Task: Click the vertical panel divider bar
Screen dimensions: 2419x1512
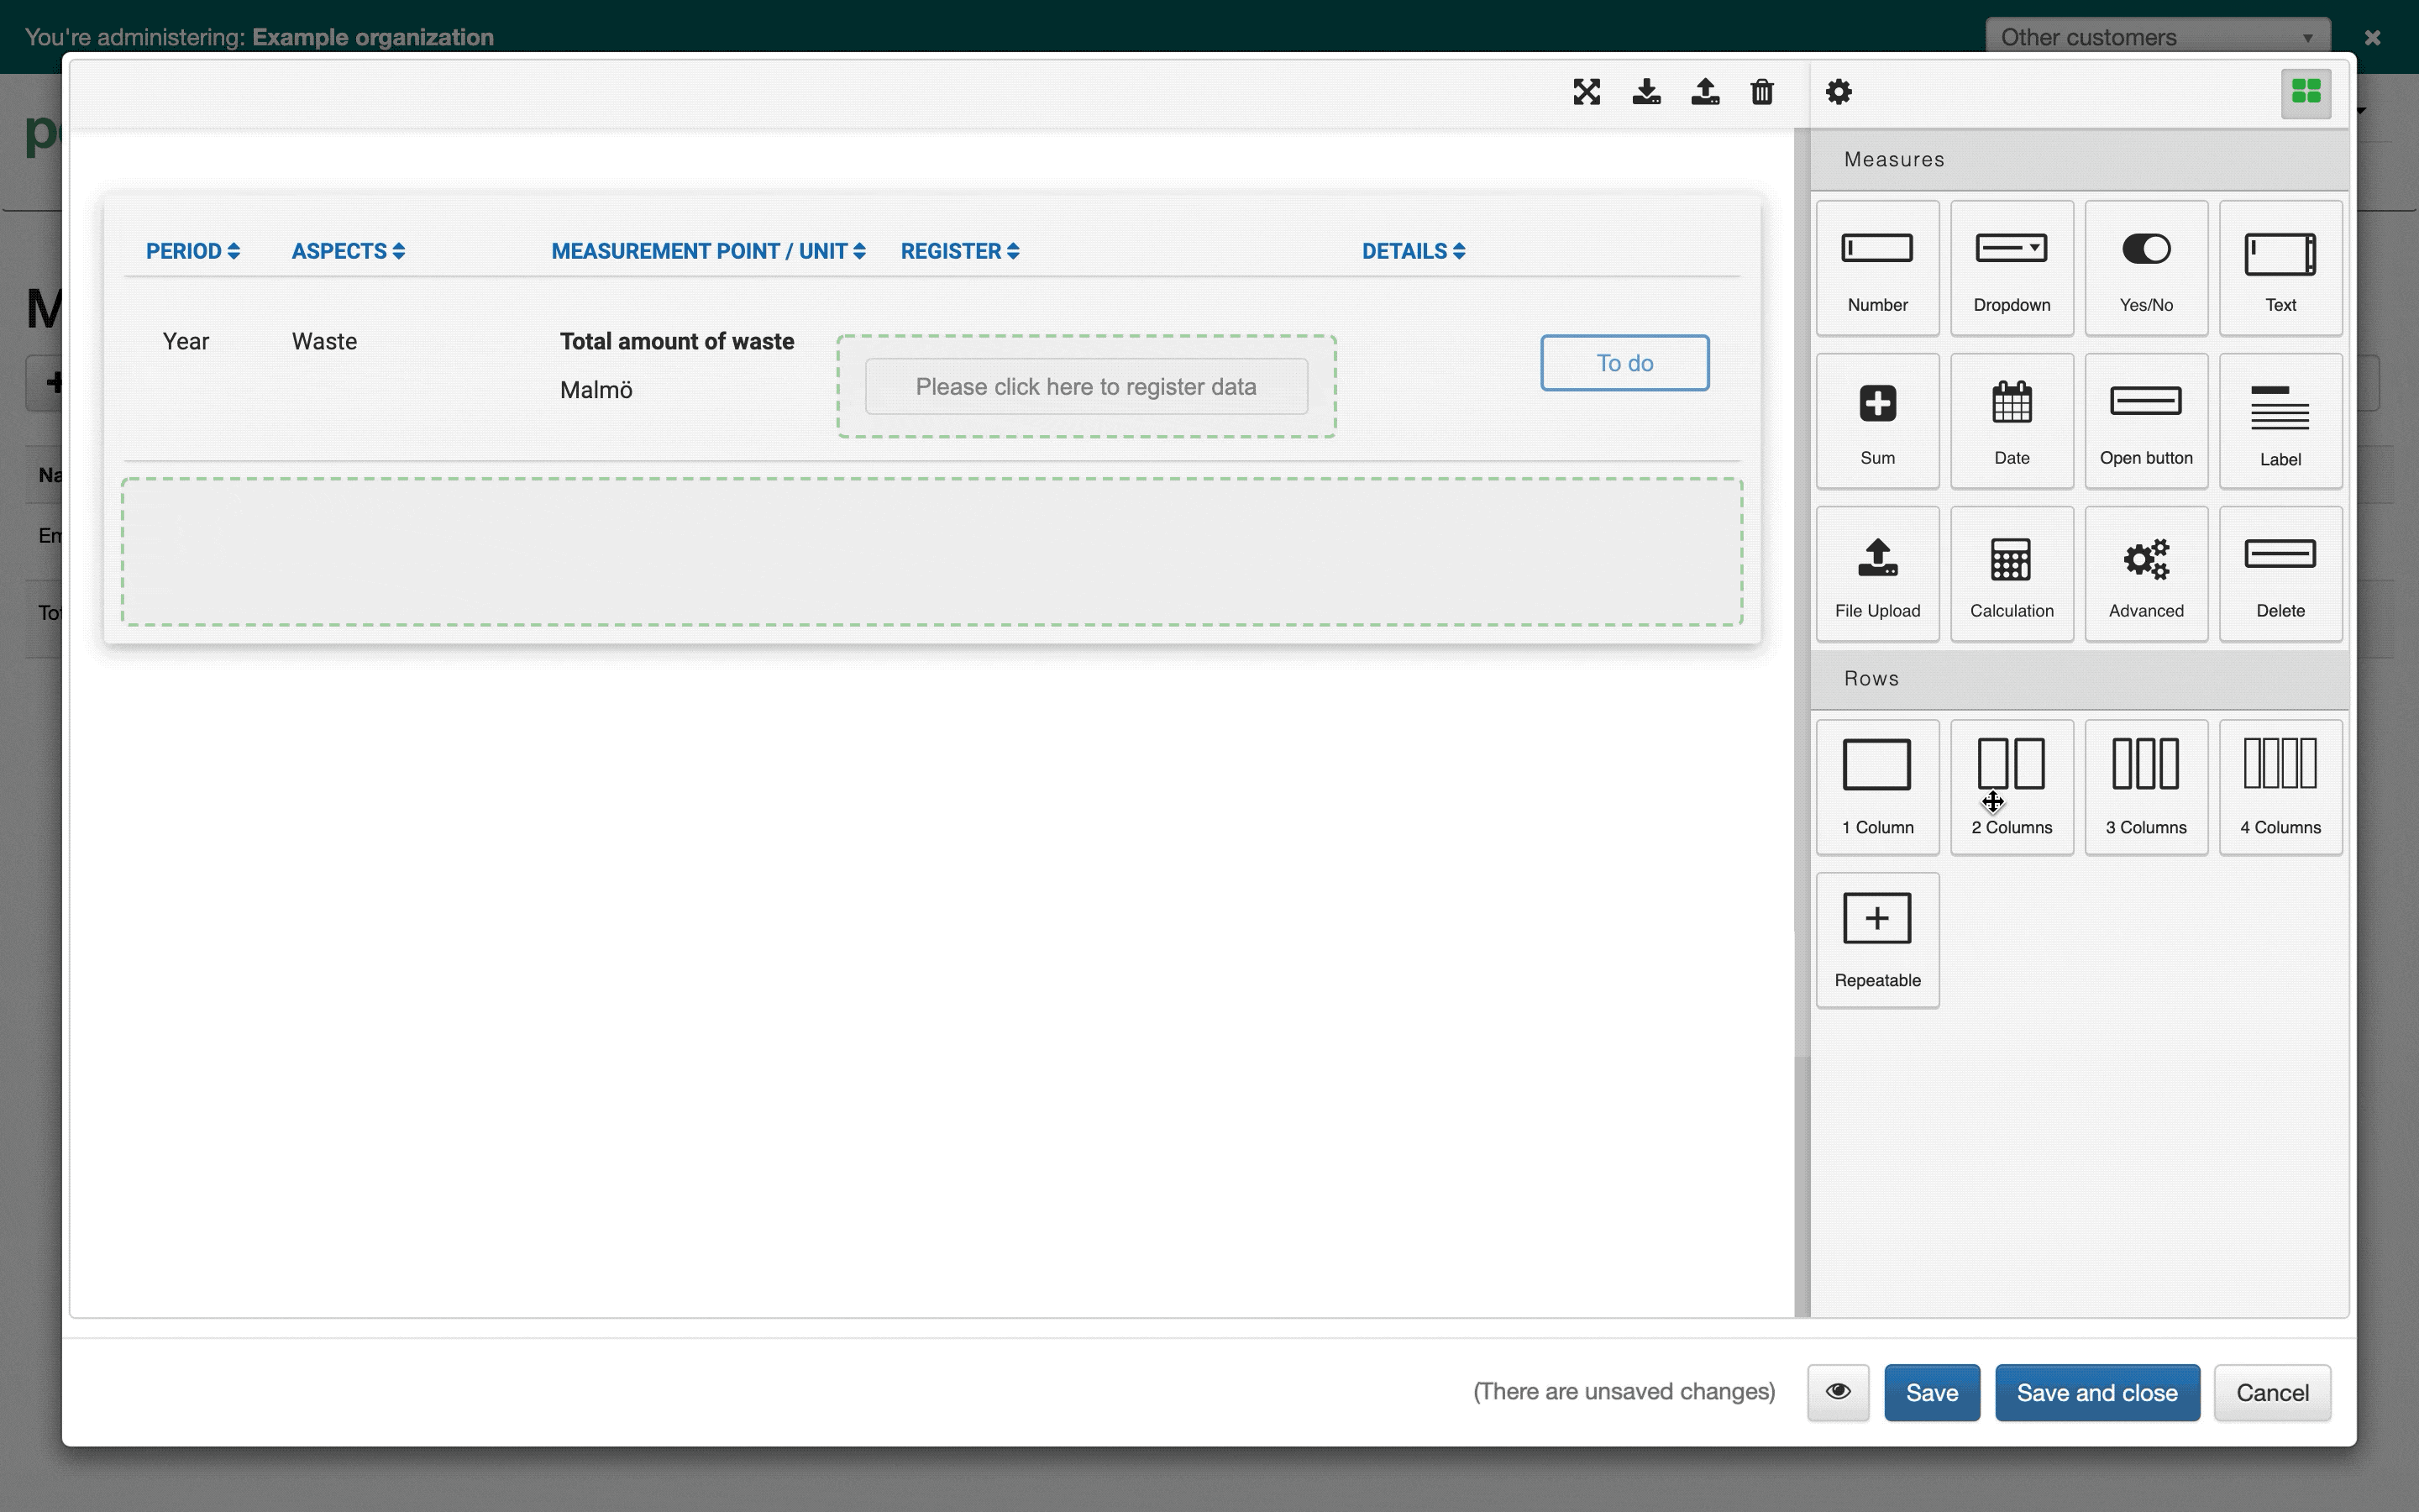Action: click(1802, 720)
